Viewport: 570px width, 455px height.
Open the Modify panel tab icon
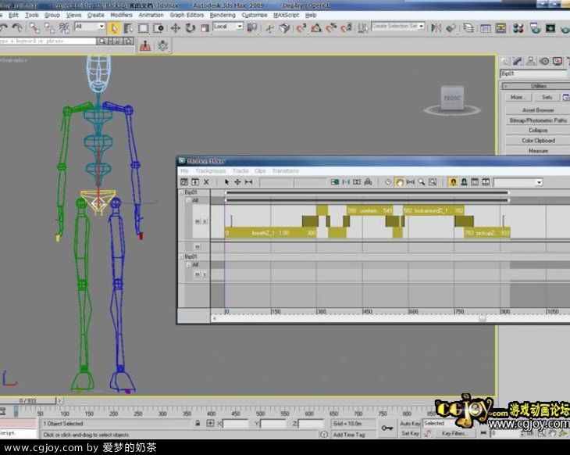(x=518, y=61)
